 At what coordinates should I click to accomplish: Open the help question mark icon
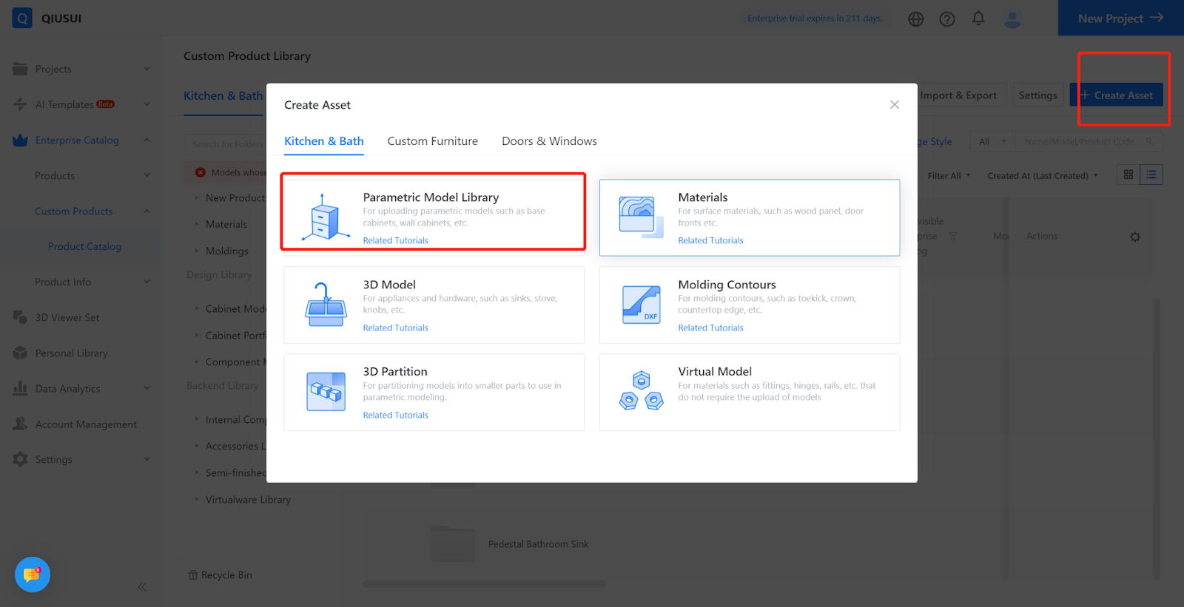[x=946, y=19]
